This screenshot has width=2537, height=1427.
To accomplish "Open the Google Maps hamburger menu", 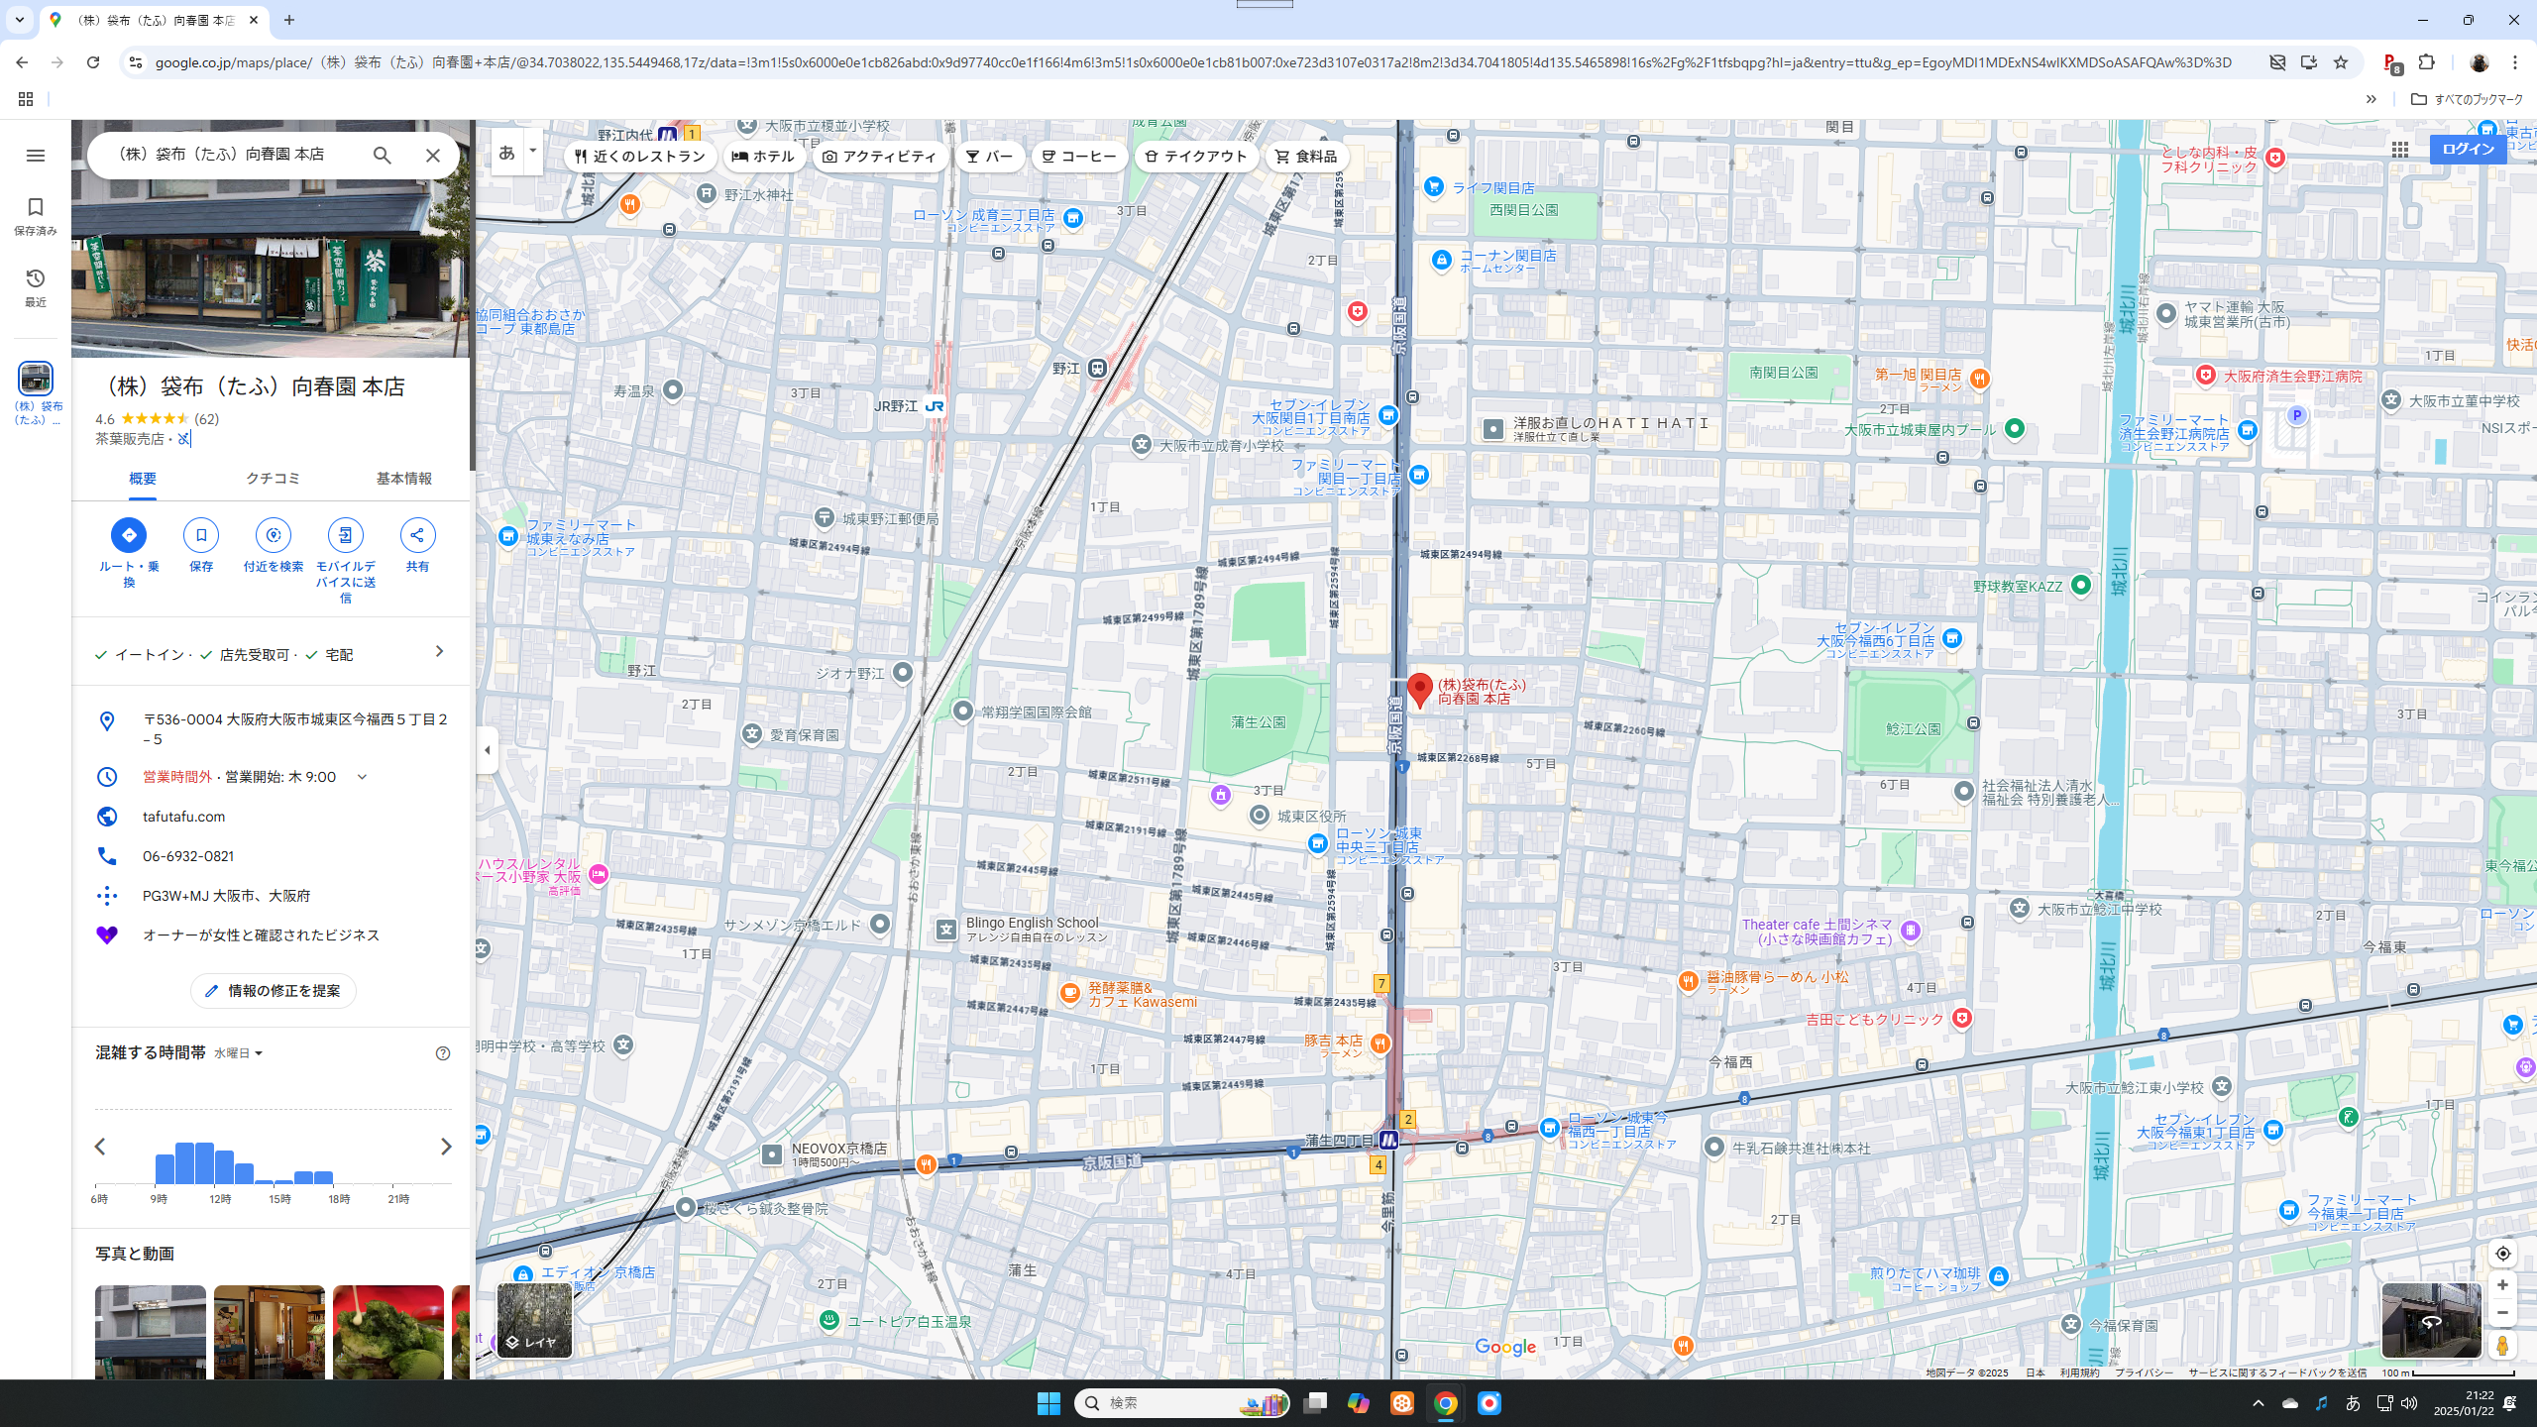I will (36, 156).
